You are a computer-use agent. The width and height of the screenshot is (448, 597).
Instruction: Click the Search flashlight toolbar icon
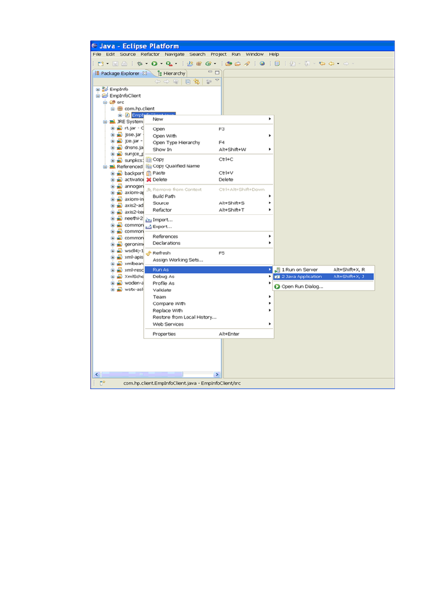tap(247, 64)
